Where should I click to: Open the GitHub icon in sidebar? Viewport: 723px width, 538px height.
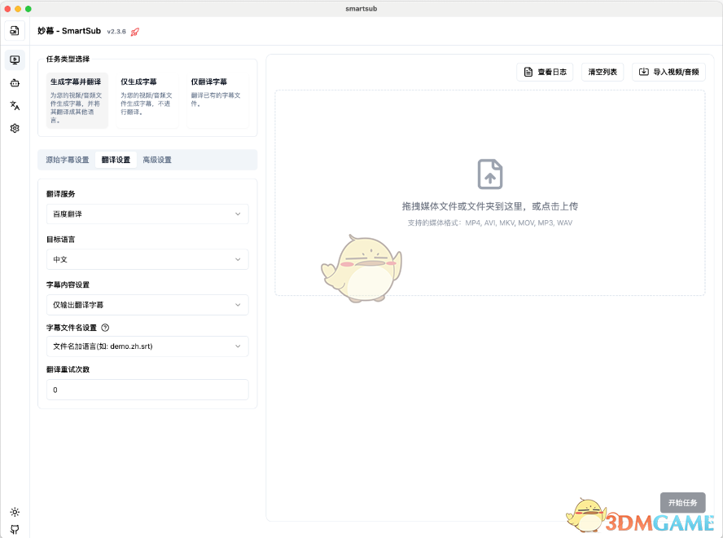click(x=15, y=529)
